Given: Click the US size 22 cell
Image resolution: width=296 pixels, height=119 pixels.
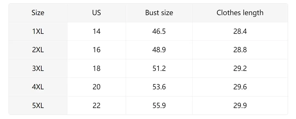Looking at the screenshot, I should click(97, 106).
